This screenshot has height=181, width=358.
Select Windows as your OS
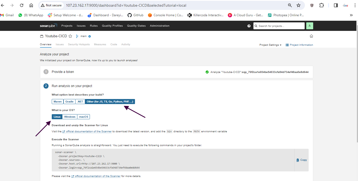[x=70, y=117]
